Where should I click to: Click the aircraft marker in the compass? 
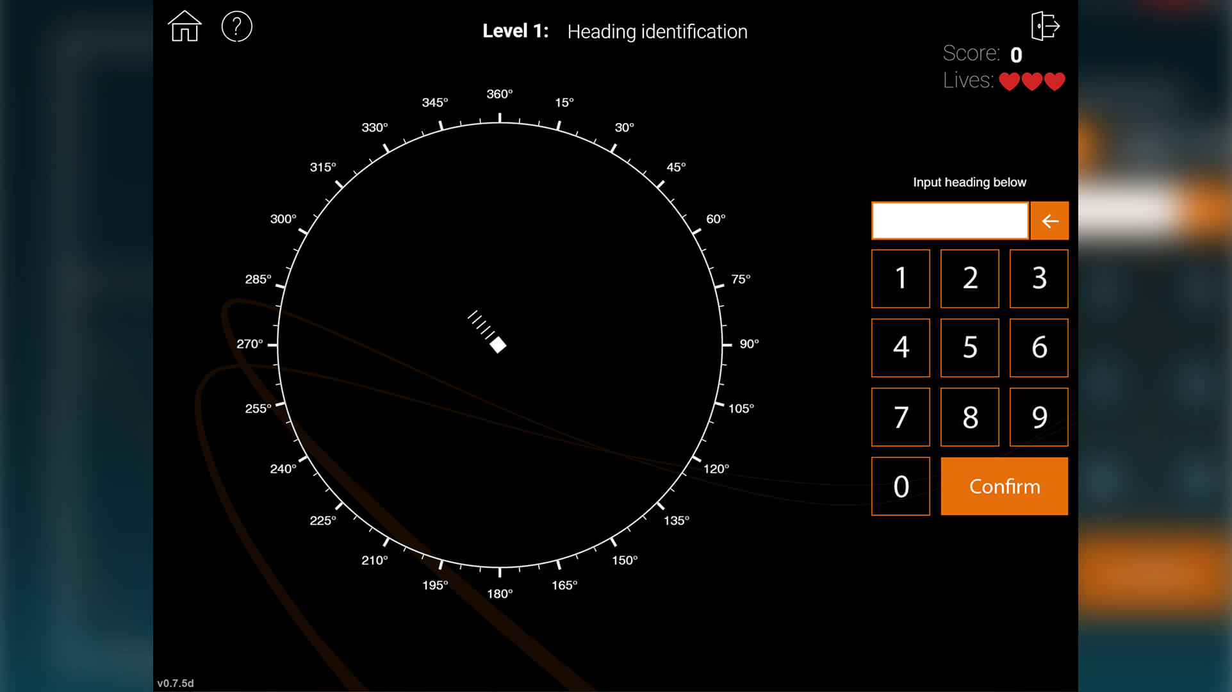pyautogui.click(x=498, y=345)
